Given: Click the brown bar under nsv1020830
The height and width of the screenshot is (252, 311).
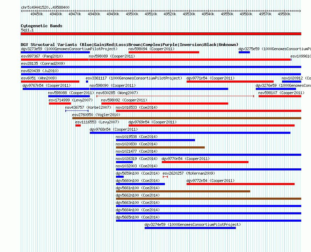Looking at the screenshot, I should coord(160,147).
